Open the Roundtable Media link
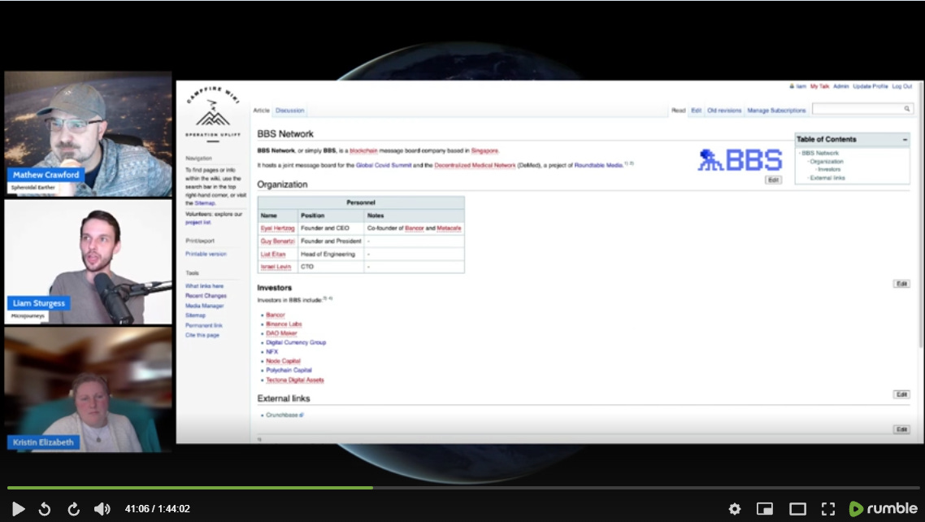Screen dimensions: 925x522 [599, 165]
